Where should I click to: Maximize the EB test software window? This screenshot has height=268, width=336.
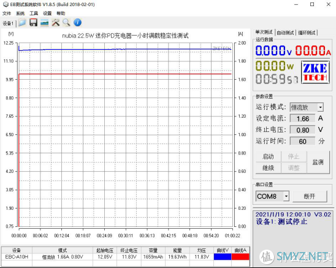pyautogui.click(x=312, y=4)
